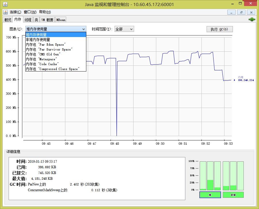Select the second heap pool bar

click(210, 176)
